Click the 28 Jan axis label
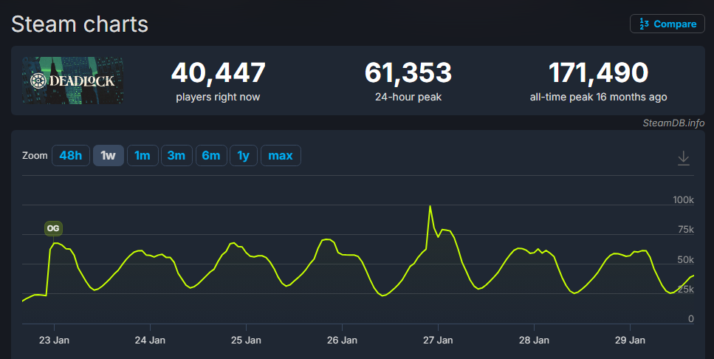 click(534, 341)
